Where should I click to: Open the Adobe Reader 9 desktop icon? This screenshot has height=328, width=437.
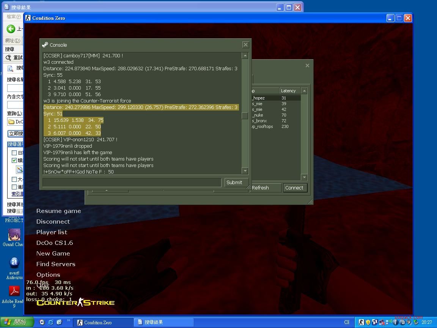[x=14, y=291]
